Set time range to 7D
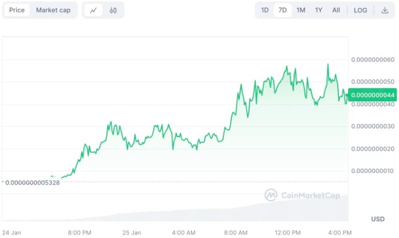399x238 pixels. [283, 10]
